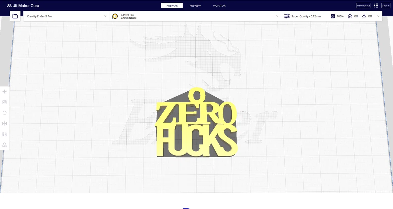This screenshot has height=209, width=393.
Task: Click the Generic PLA label
Action: pyautogui.click(x=127, y=15)
